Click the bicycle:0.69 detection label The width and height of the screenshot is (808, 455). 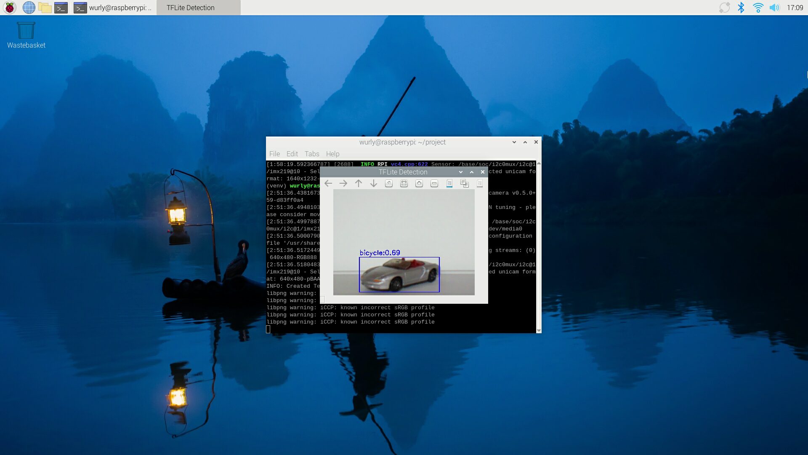[380, 253]
